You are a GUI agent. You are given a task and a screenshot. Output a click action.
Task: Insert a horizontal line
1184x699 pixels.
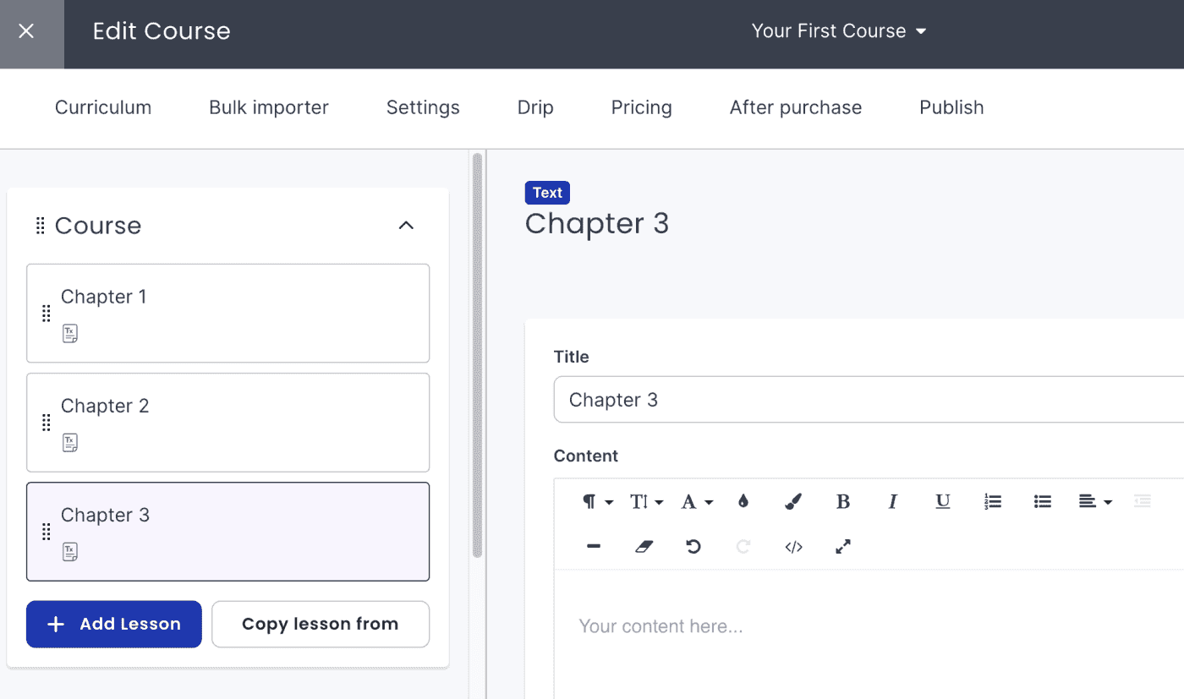point(594,547)
